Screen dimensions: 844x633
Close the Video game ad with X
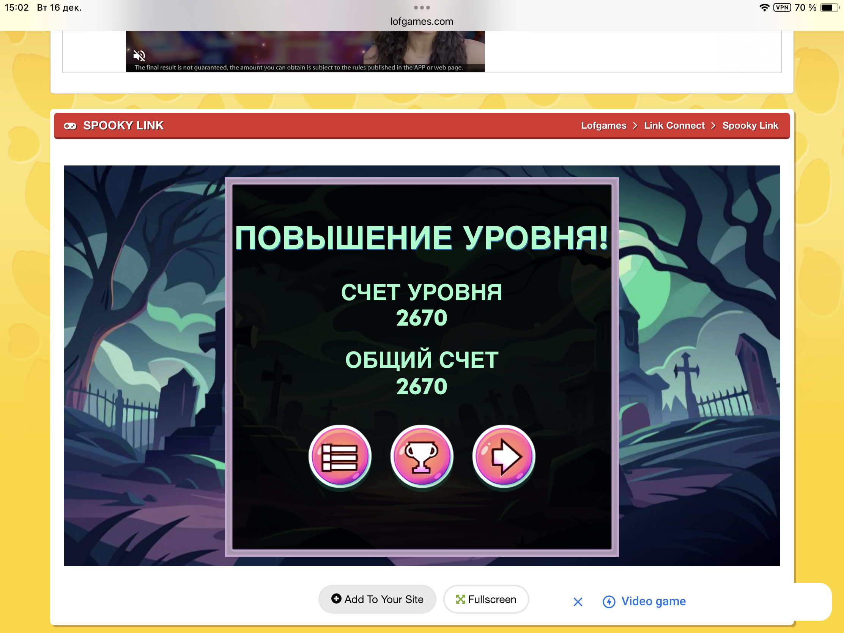578,602
